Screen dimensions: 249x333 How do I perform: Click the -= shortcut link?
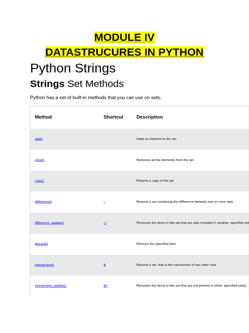pyautogui.click(x=105, y=223)
